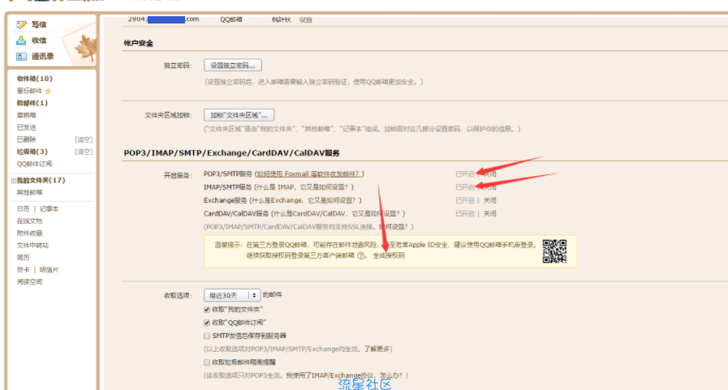Enable SMTP发信后保存到服务器 checkbox
Screen dimensions: 728x390
coord(207,336)
